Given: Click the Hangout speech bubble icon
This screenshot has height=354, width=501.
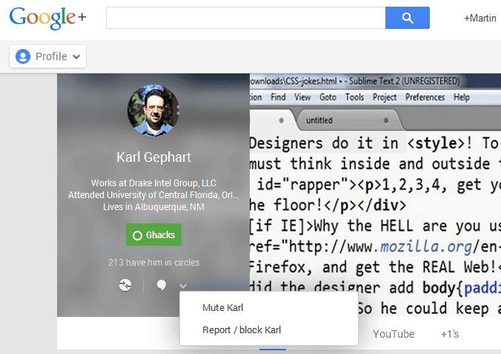Looking at the screenshot, I should (x=162, y=285).
